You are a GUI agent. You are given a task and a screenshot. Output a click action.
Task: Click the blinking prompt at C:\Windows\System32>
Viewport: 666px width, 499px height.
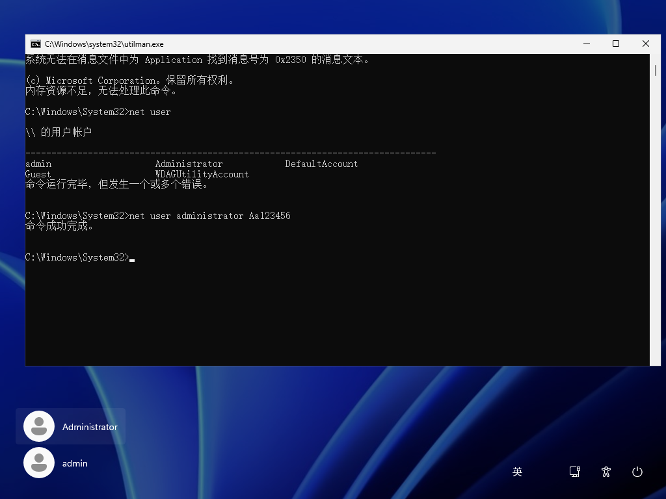pos(80,257)
